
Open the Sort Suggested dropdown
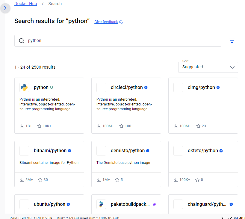tap(208, 67)
